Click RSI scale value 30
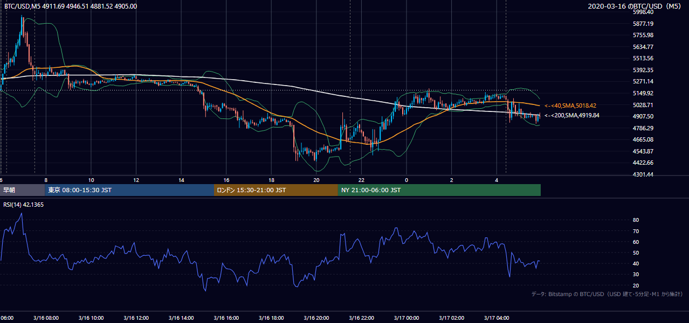The width and height of the screenshot is (689, 323). coord(636,275)
